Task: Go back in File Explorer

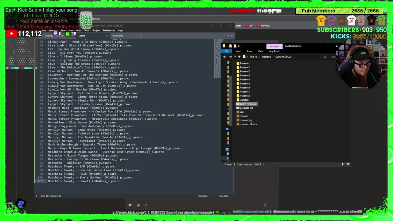Action: click(x=224, y=57)
